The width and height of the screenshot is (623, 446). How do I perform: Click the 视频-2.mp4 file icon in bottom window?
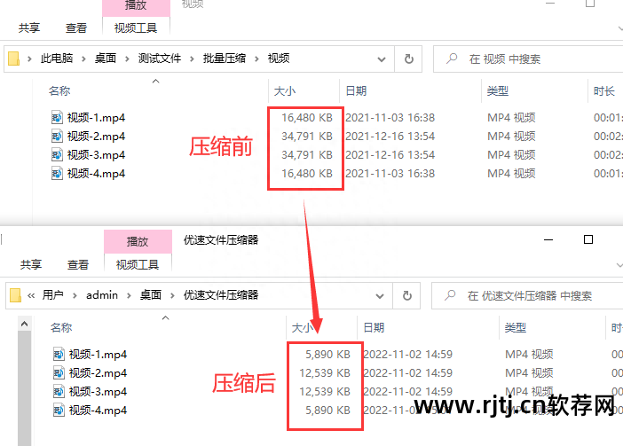point(59,373)
